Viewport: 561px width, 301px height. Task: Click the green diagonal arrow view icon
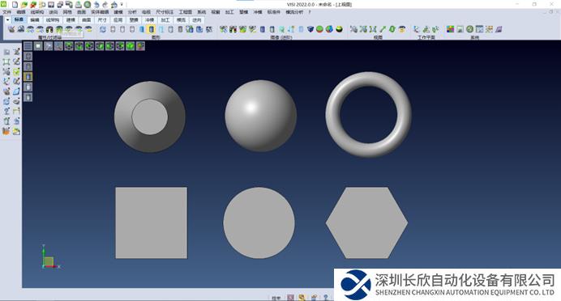click(383, 29)
